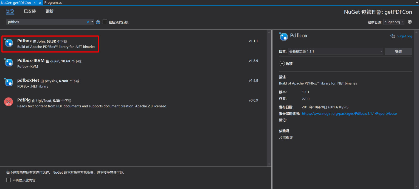The image size is (419, 189).
Task: Click the 5.3K 个下载 download count
Action: coord(62,101)
